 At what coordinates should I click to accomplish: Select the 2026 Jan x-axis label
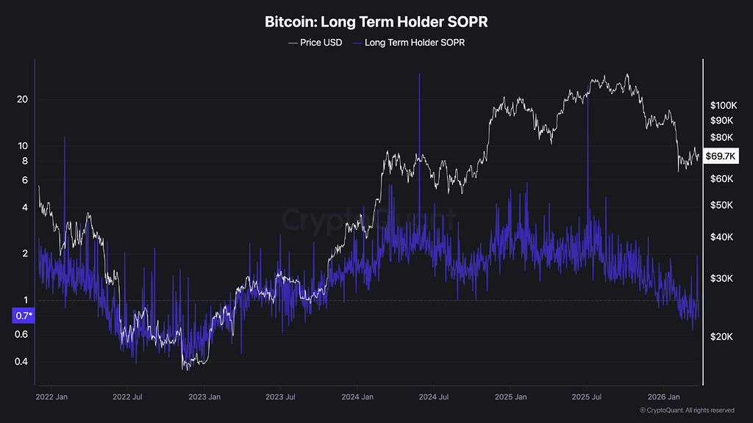(x=663, y=397)
